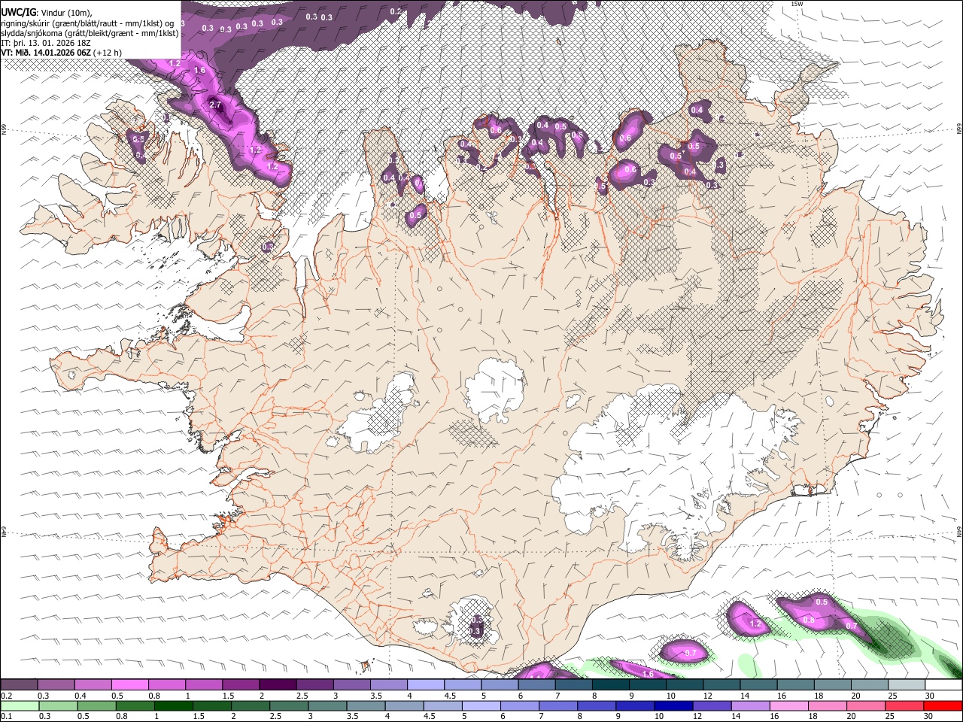Image resolution: width=963 pixels, height=722 pixels.
Task: Click the valid time "VT: Mið. 14.01.2026 06Z"
Action: pos(47,53)
